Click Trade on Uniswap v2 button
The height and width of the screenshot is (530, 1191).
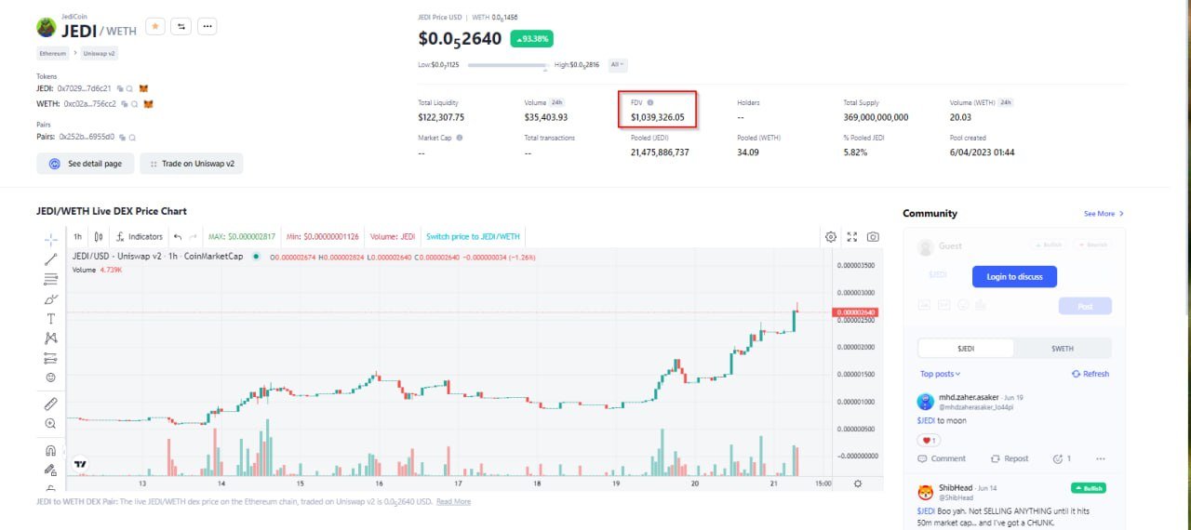pos(192,164)
